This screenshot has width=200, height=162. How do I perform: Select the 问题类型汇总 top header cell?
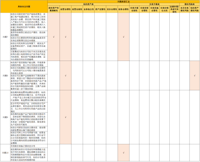pyautogui.click(x=123, y=2)
